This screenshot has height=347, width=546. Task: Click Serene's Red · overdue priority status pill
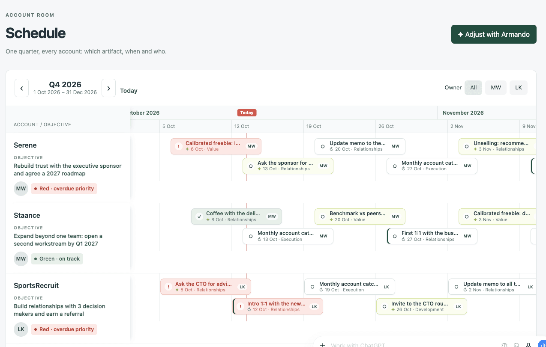click(64, 189)
